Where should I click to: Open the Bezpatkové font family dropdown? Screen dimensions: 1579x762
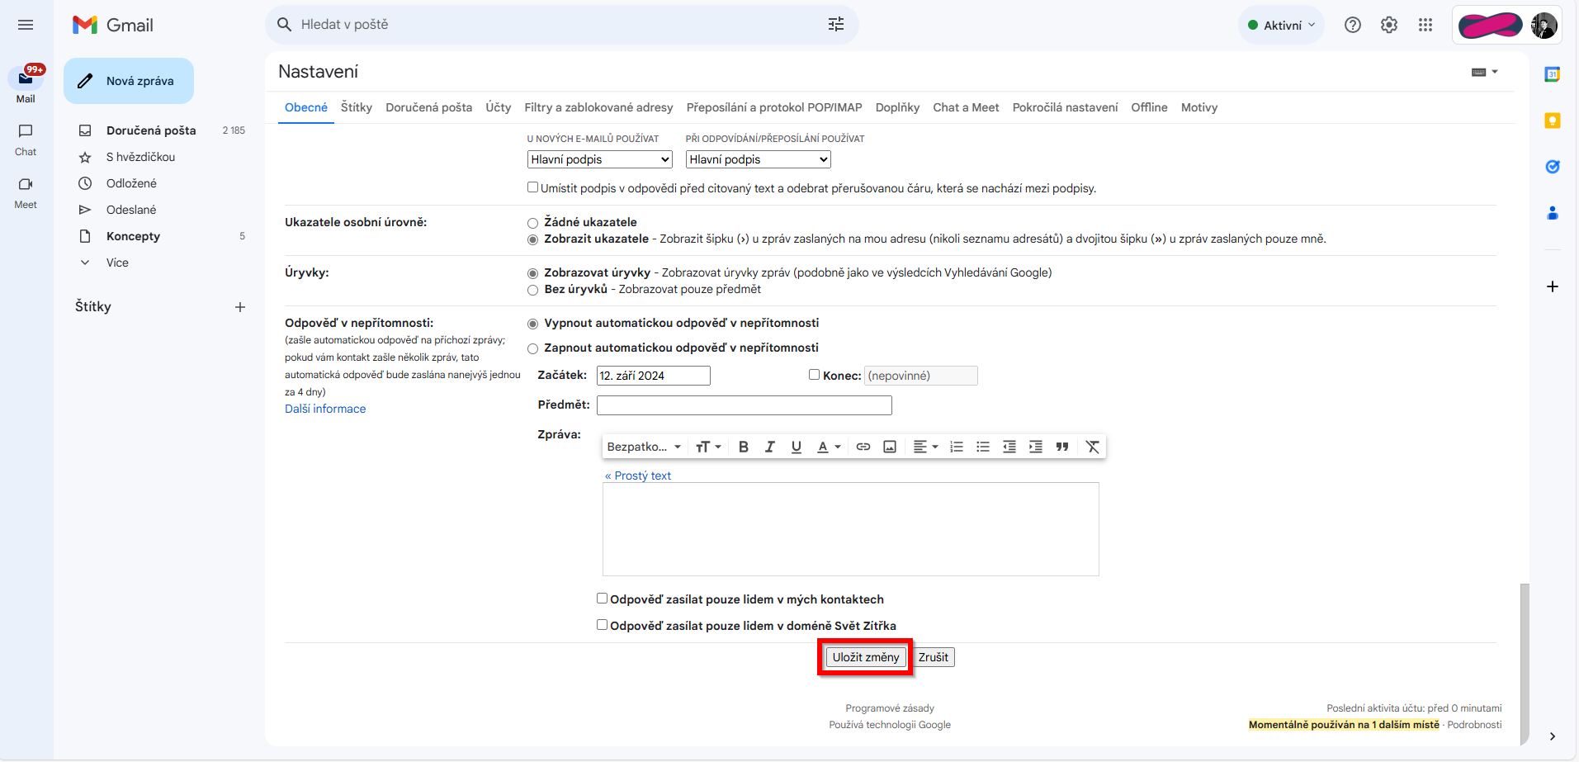click(644, 447)
